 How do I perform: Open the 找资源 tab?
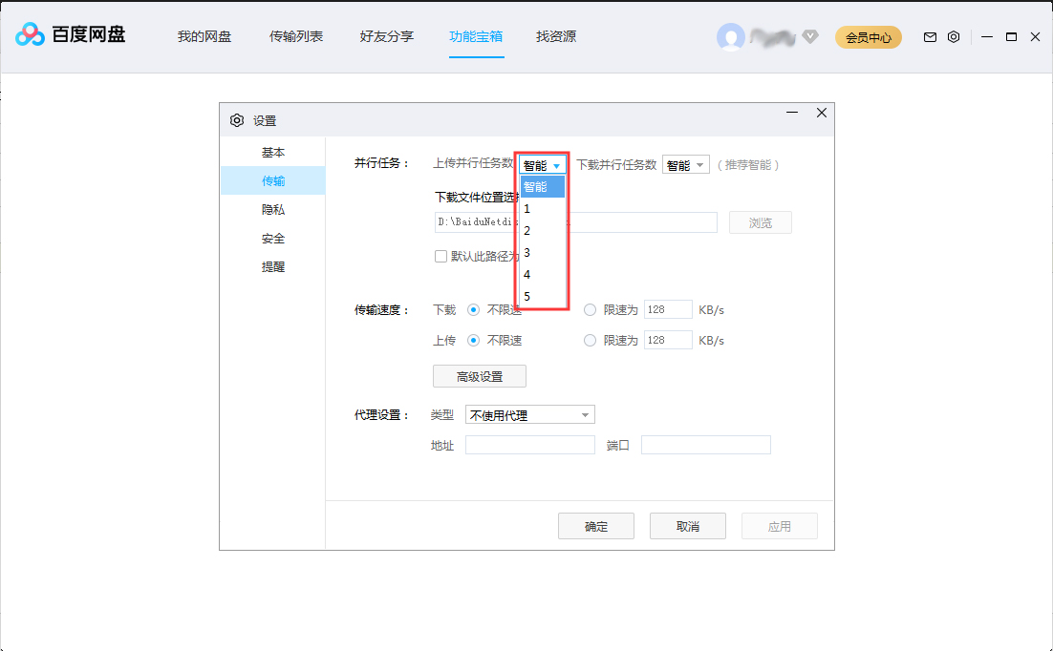[555, 36]
